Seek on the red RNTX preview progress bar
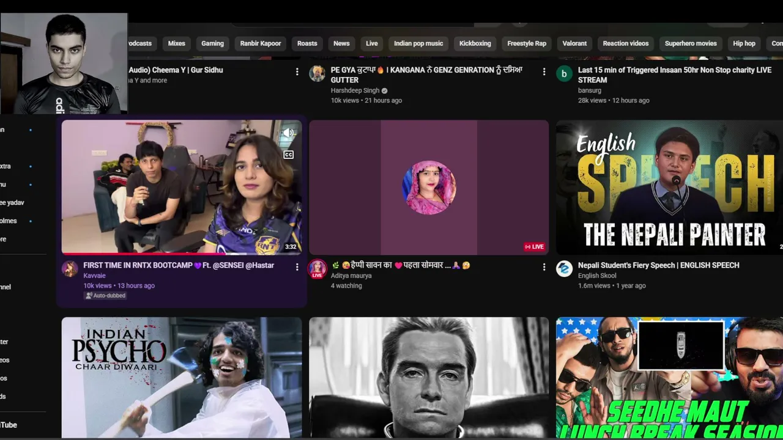783x440 pixels. coord(182,253)
